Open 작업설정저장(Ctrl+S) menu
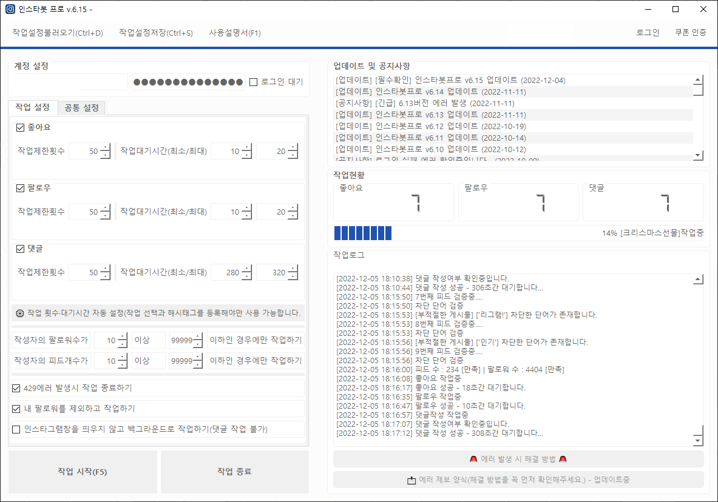The height and width of the screenshot is (502, 718). click(x=156, y=33)
